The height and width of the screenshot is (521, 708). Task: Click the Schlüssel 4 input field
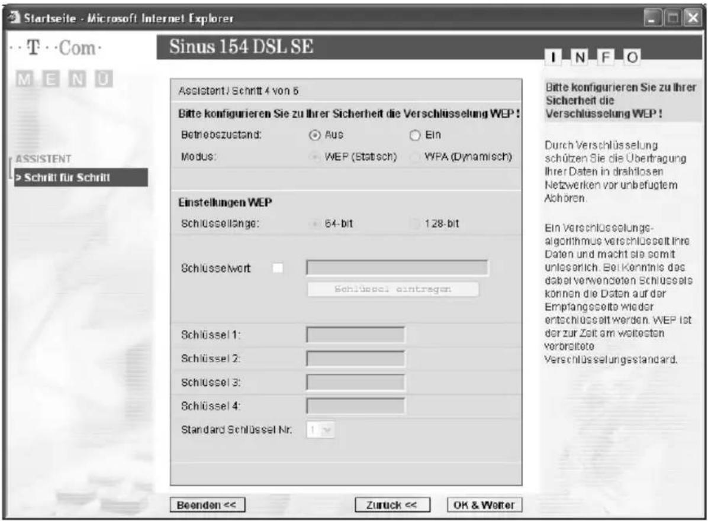[355, 406]
